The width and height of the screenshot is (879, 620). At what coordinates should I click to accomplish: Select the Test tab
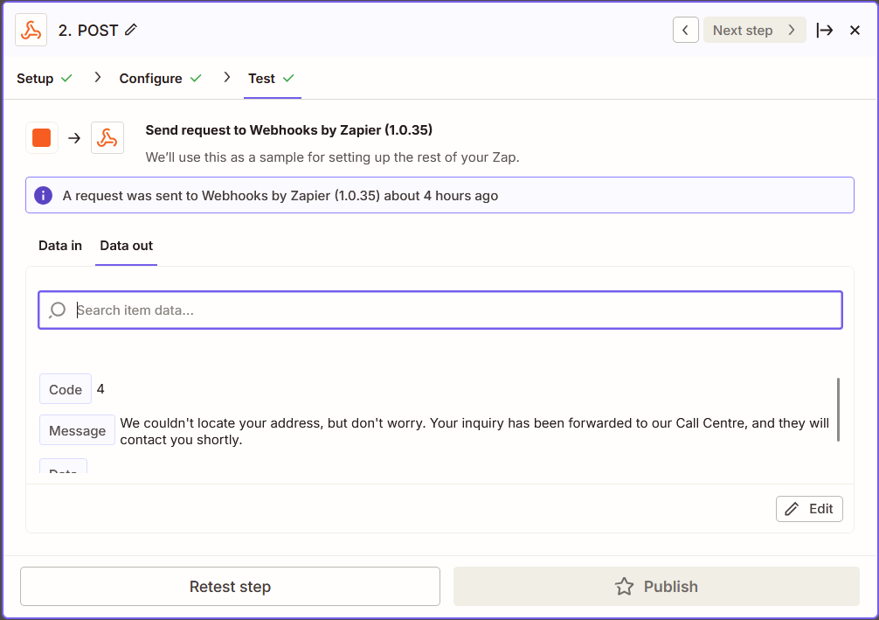(262, 79)
